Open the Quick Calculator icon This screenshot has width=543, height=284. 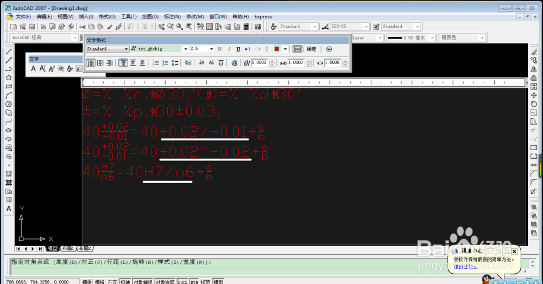[x=246, y=27]
